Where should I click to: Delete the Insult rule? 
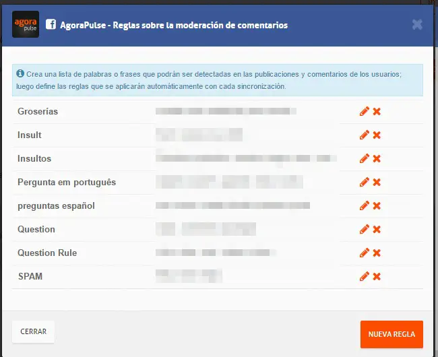[x=377, y=135]
